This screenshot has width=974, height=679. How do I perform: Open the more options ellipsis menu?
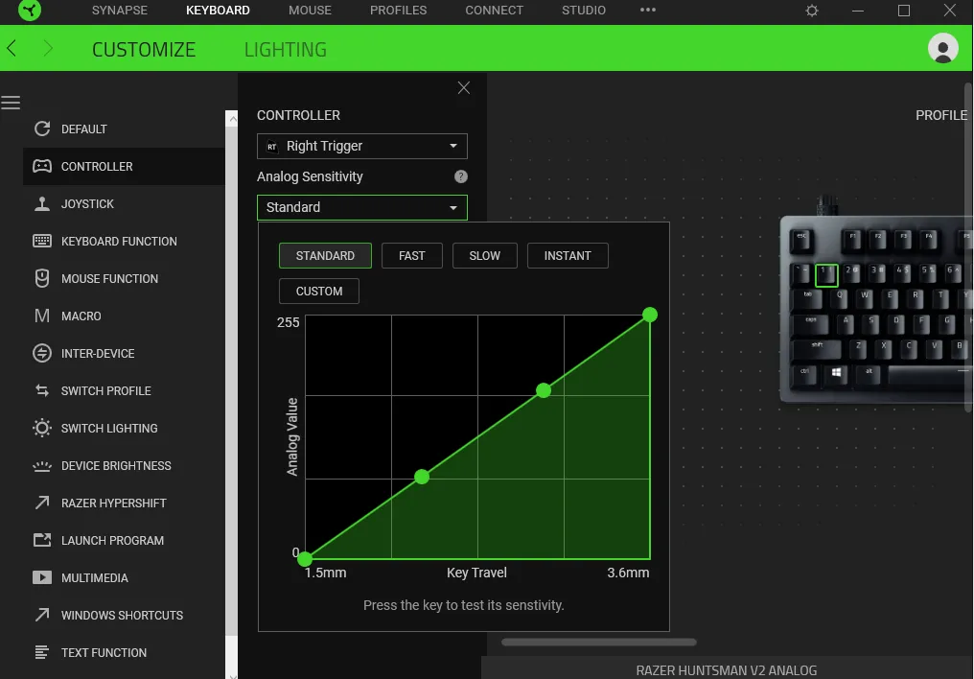(647, 12)
